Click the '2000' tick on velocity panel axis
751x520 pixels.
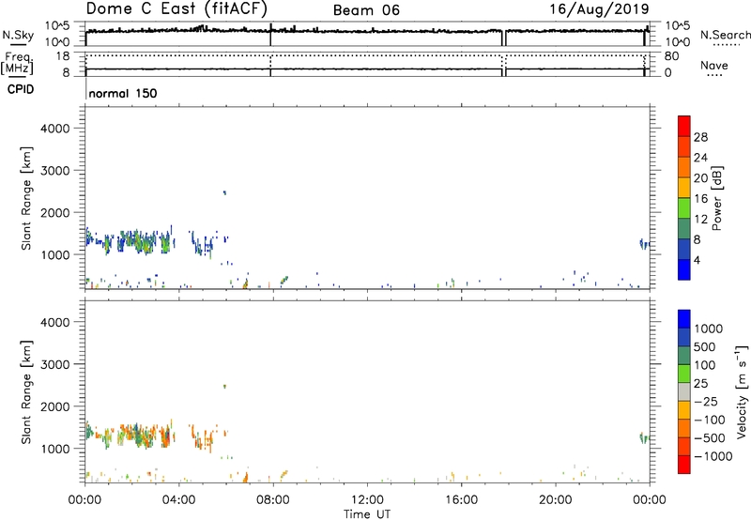point(55,406)
